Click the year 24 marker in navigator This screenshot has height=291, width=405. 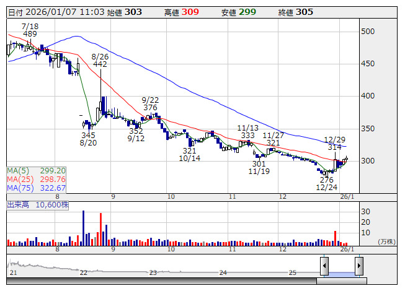223,272
